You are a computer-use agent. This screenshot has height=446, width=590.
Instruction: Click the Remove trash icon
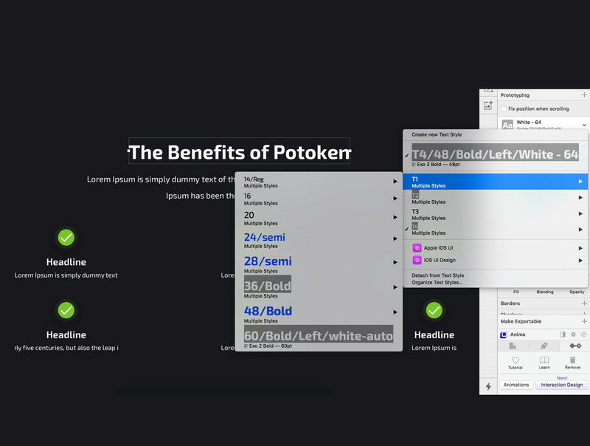tap(572, 360)
